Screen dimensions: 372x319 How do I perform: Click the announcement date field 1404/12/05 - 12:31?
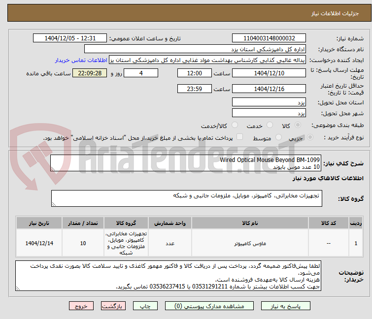70,38
